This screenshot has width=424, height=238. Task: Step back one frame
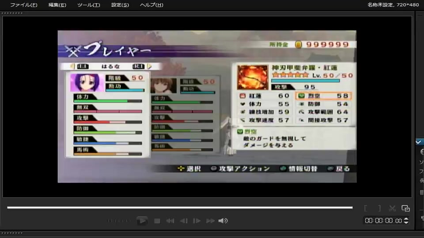pyautogui.click(x=184, y=221)
